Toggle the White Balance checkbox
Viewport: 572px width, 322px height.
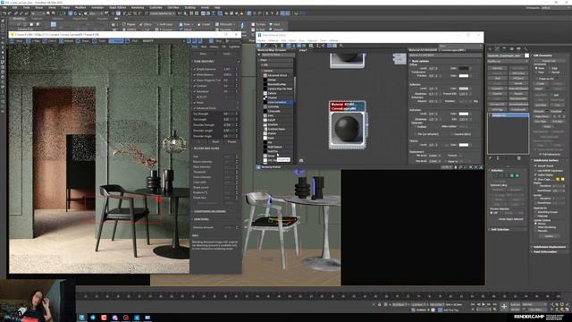pyautogui.click(x=195, y=74)
